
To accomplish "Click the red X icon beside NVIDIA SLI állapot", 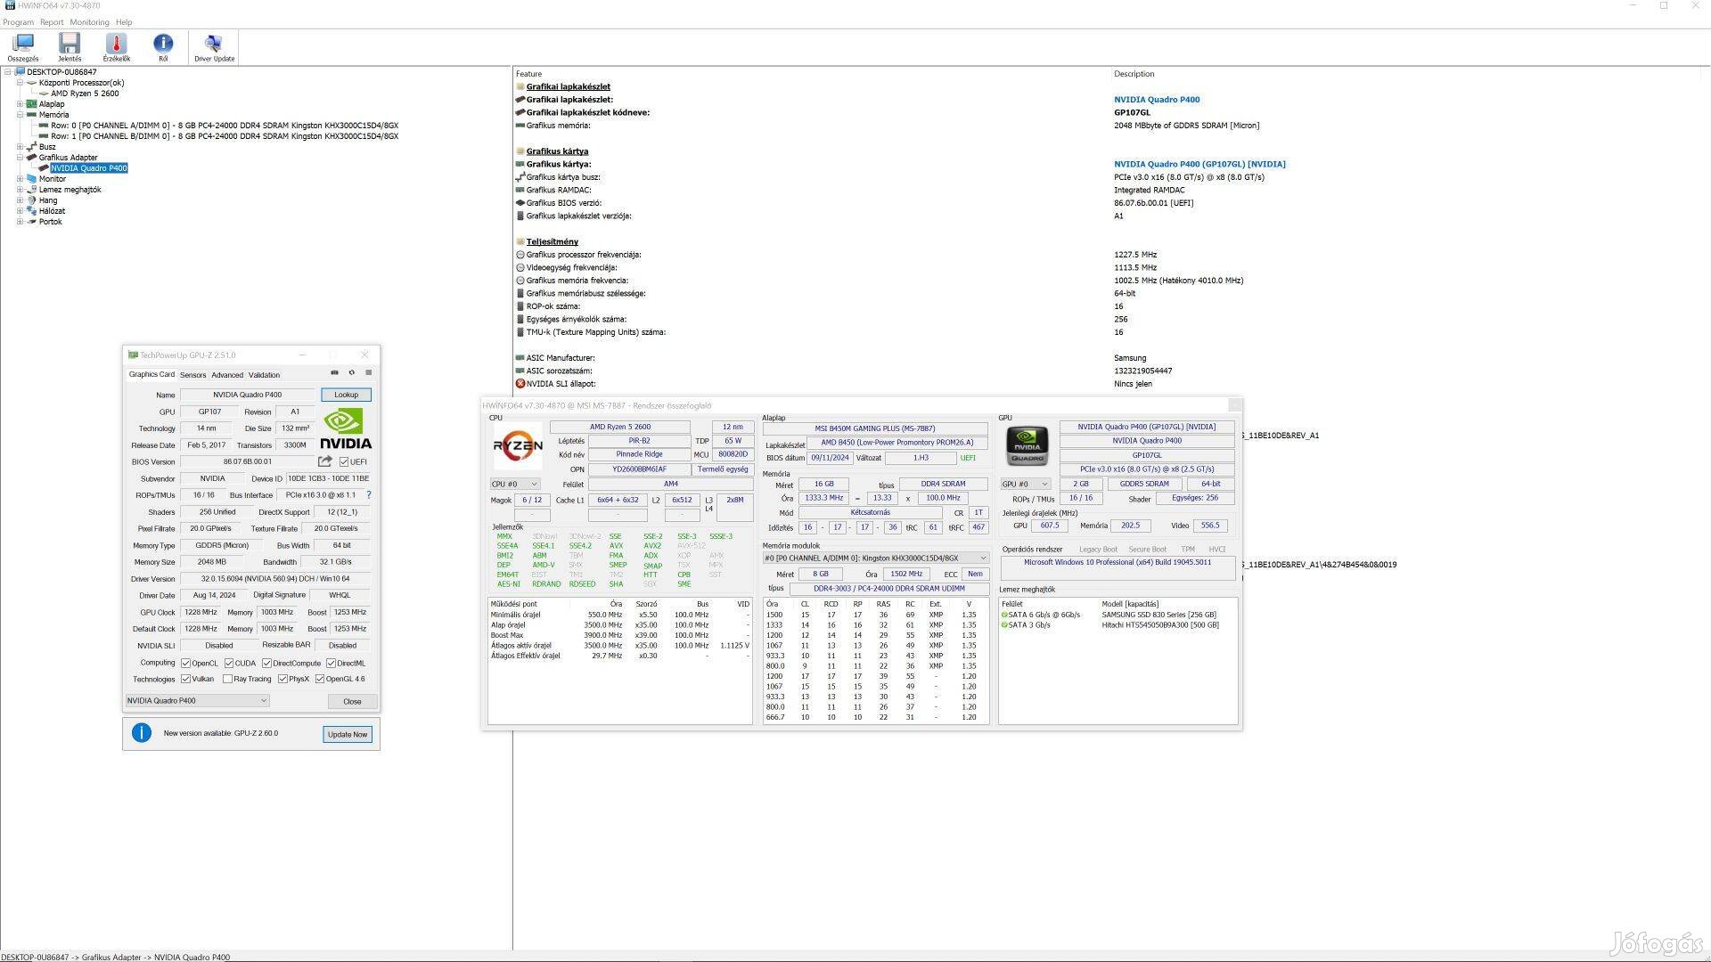I will [520, 384].
